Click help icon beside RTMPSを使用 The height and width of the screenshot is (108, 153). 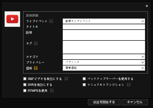52,90
